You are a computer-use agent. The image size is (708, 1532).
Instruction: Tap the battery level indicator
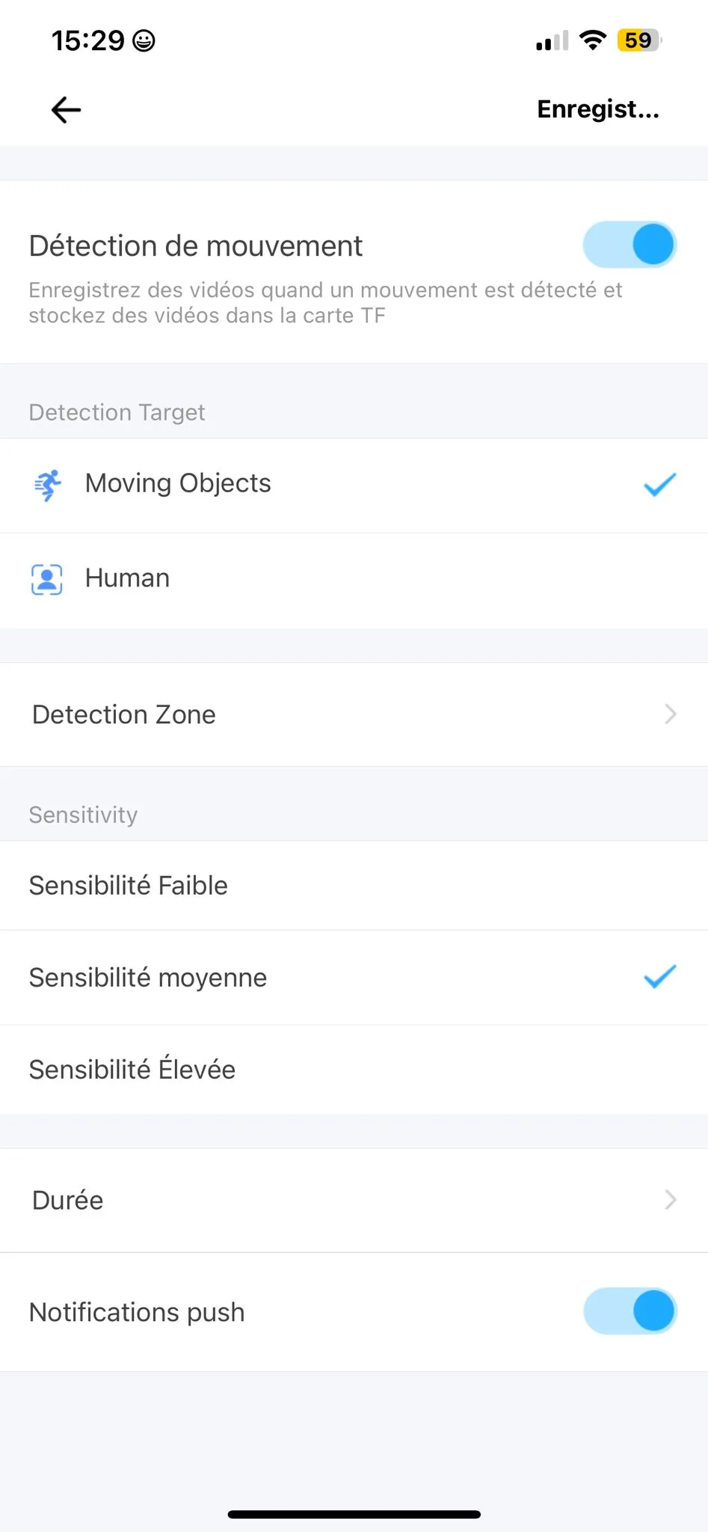point(638,40)
